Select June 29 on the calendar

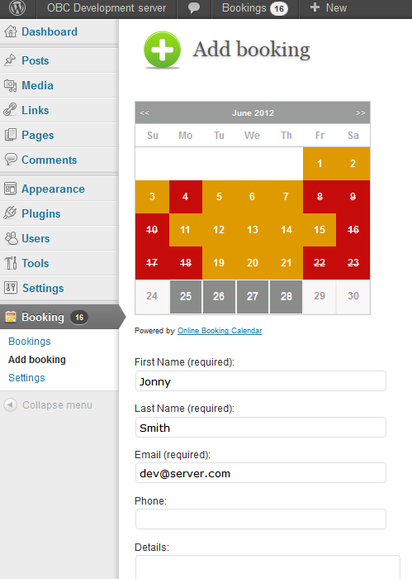coord(320,296)
